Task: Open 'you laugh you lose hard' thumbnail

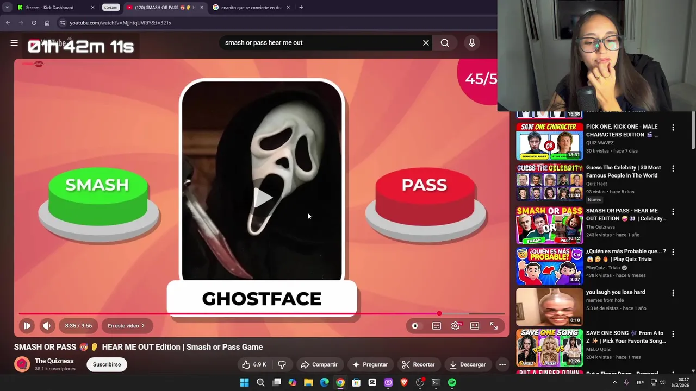Action: coord(549,307)
